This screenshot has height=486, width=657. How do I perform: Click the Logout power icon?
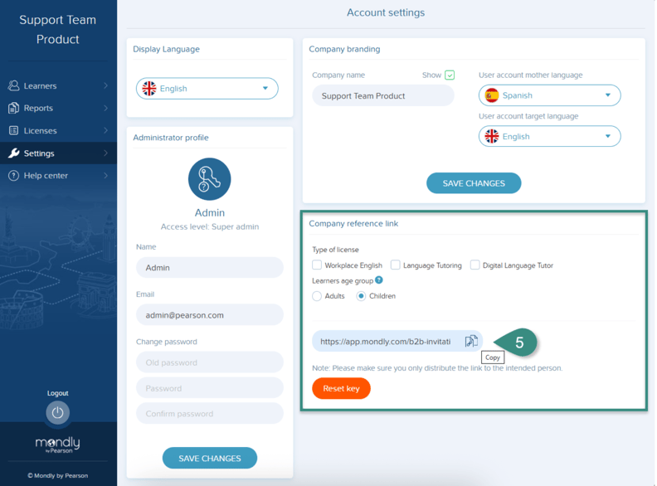pyautogui.click(x=57, y=412)
